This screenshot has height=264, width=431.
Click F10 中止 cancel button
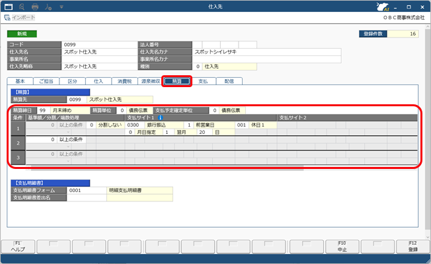(x=342, y=246)
